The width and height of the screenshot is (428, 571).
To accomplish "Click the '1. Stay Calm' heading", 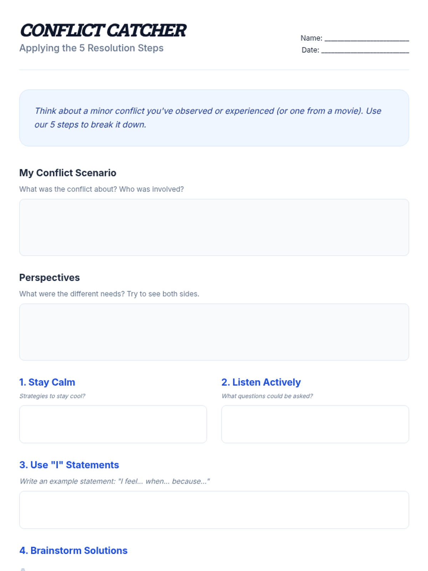I will pos(47,382).
